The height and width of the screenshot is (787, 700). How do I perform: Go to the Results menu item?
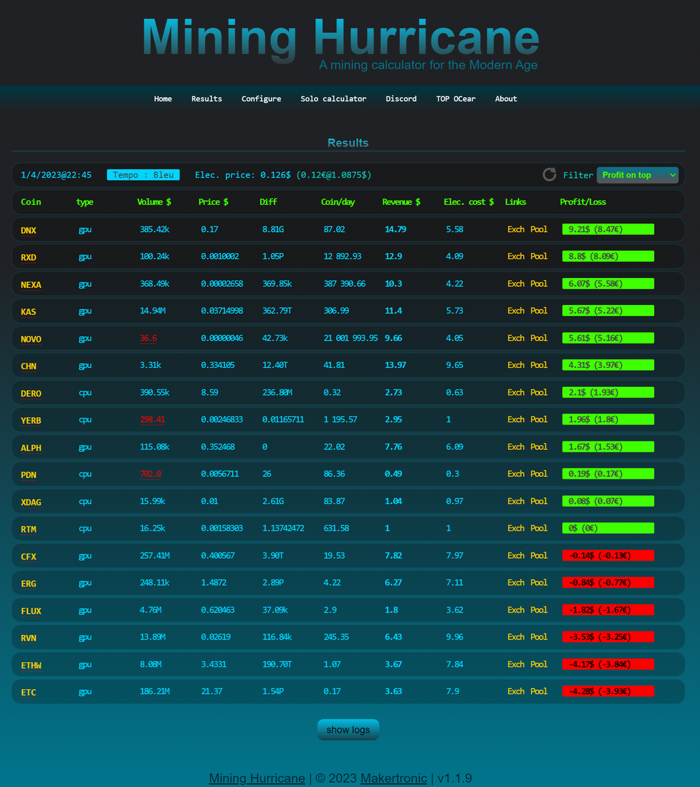[206, 99]
